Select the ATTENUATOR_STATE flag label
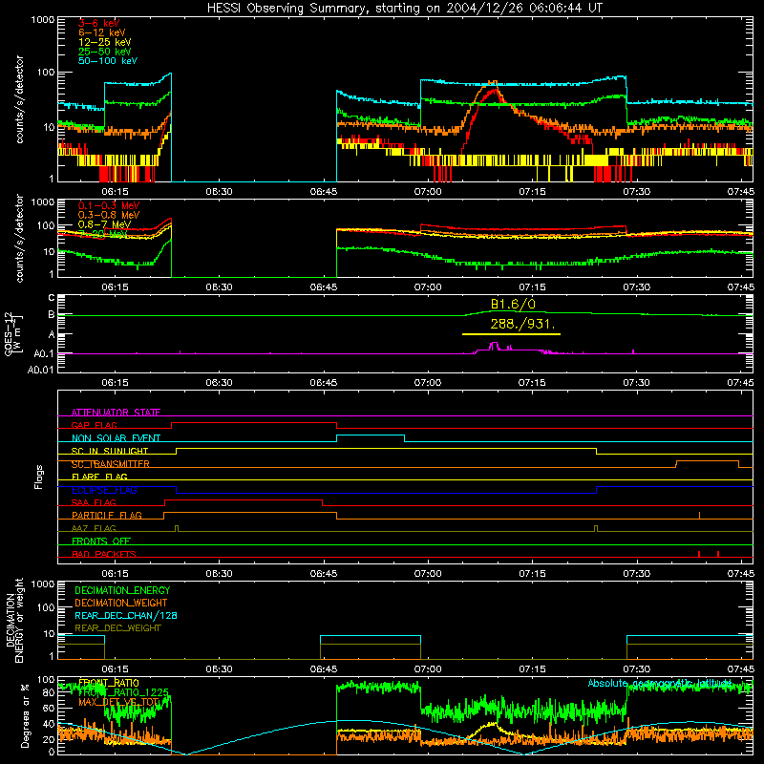This screenshot has width=764, height=764. click(116, 413)
